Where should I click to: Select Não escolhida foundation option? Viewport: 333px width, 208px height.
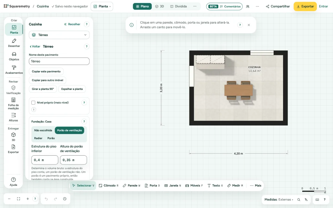click(x=43, y=130)
